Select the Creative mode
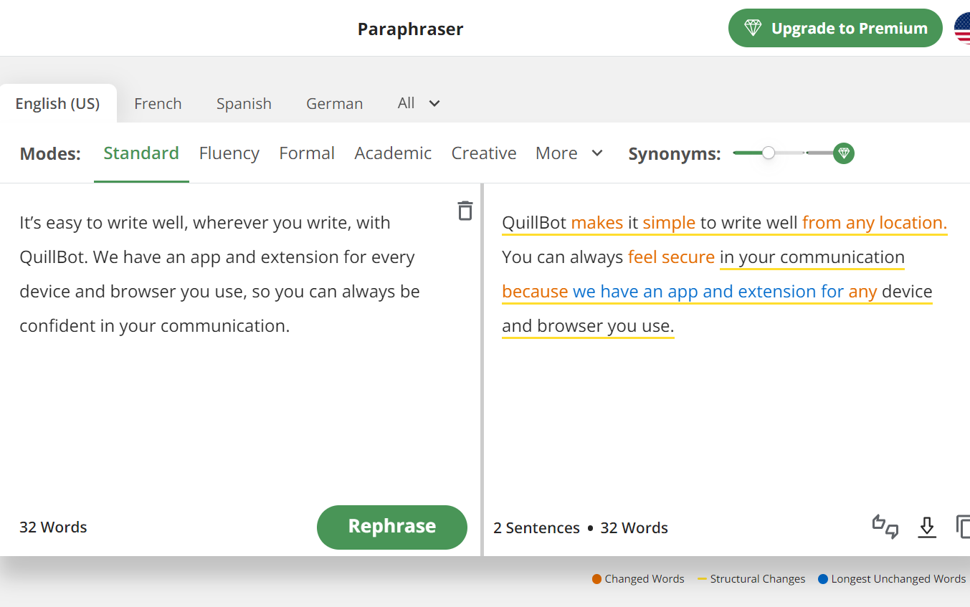The image size is (970, 607). (x=484, y=153)
